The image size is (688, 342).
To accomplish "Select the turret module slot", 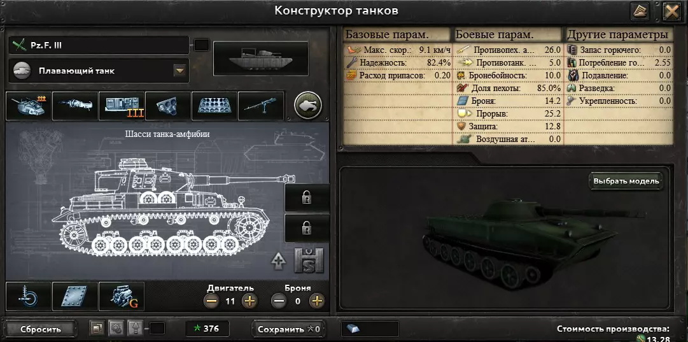I will pyautogui.click(x=29, y=106).
